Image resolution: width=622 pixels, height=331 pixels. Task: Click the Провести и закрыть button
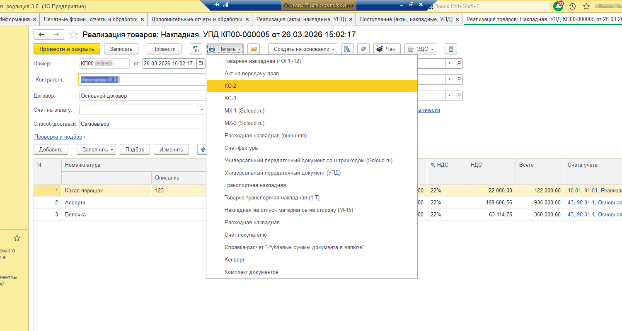point(67,49)
